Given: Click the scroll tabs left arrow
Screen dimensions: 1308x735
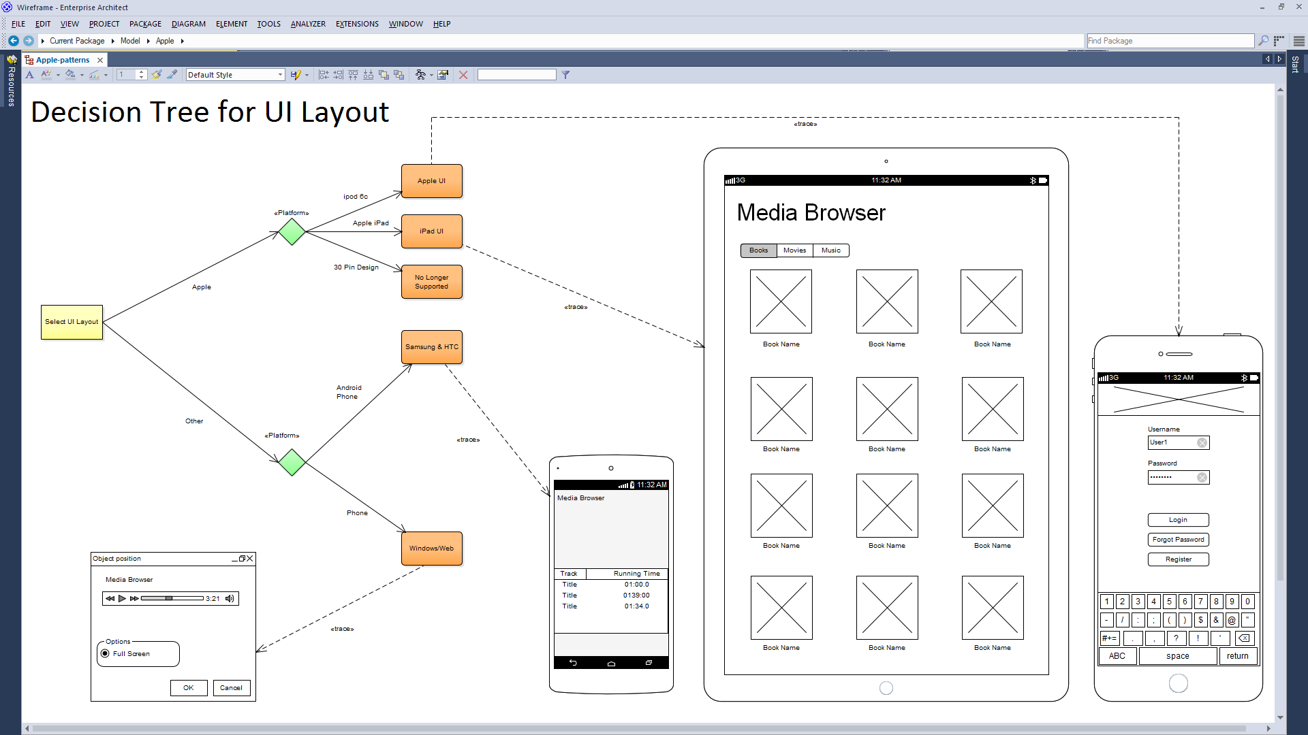Looking at the screenshot, I should click(1268, 59).
